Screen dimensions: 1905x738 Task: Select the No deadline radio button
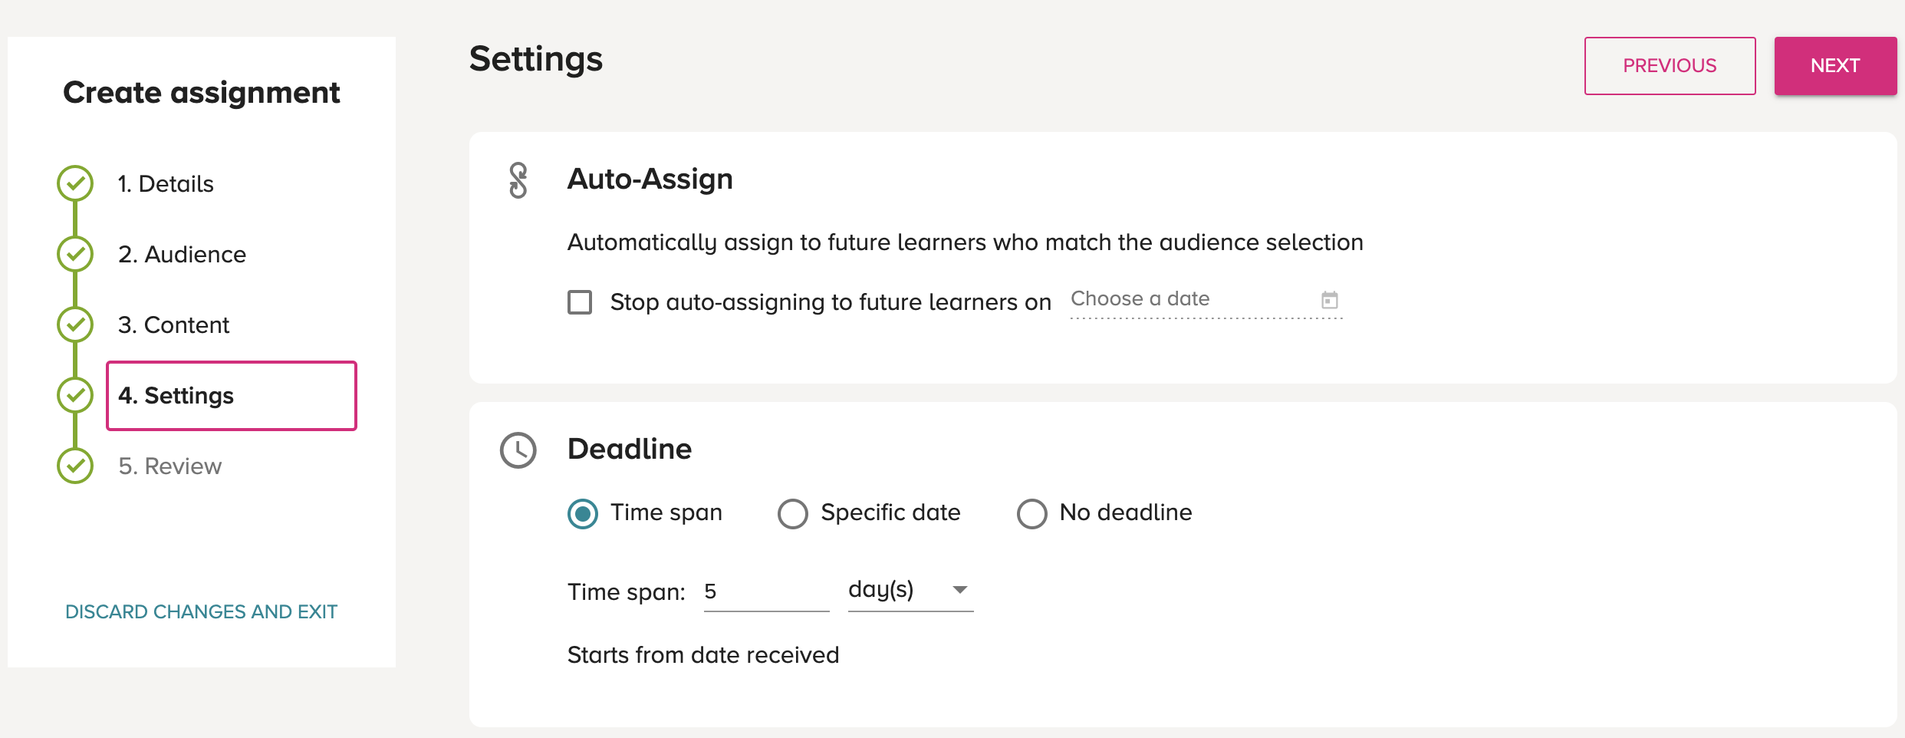point(1032,514)
